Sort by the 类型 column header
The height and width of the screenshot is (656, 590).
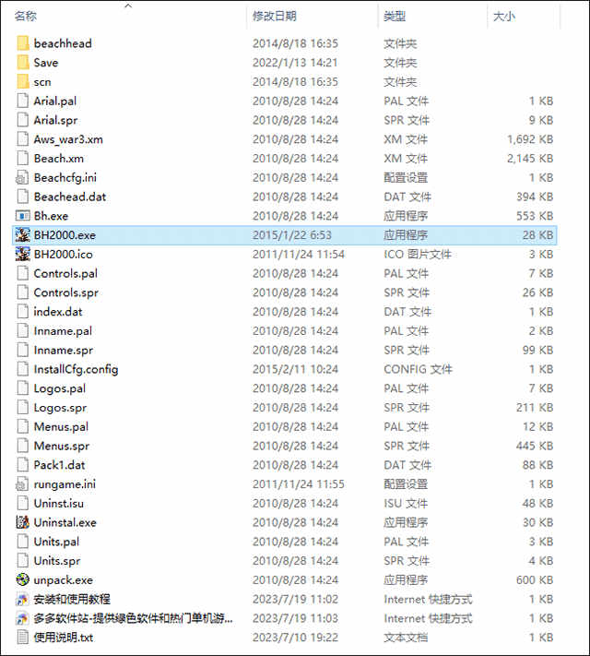395,17
